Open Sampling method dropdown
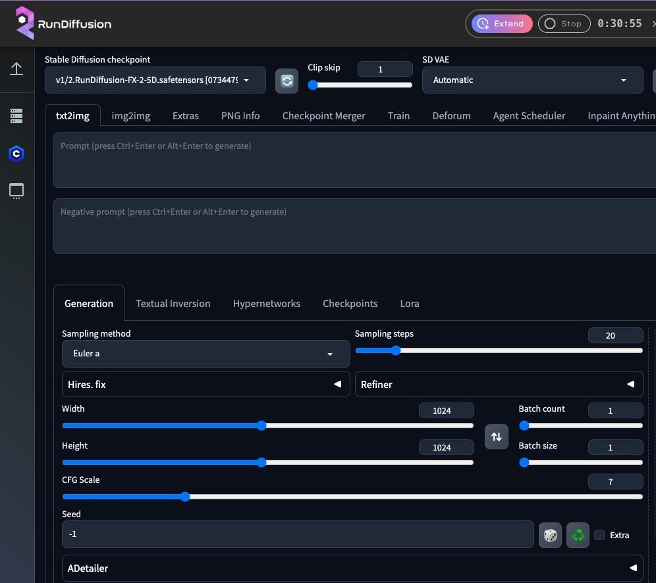This screenshot has width=656, height=583. pos(205,354)
